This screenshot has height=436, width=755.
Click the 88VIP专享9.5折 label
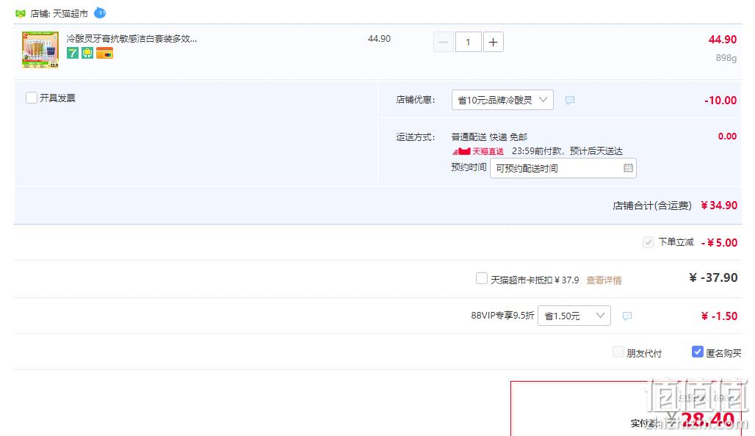(502, 316)
